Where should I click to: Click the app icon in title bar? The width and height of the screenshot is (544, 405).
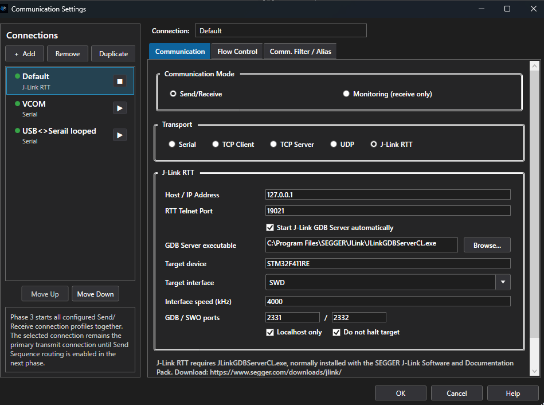4,9
